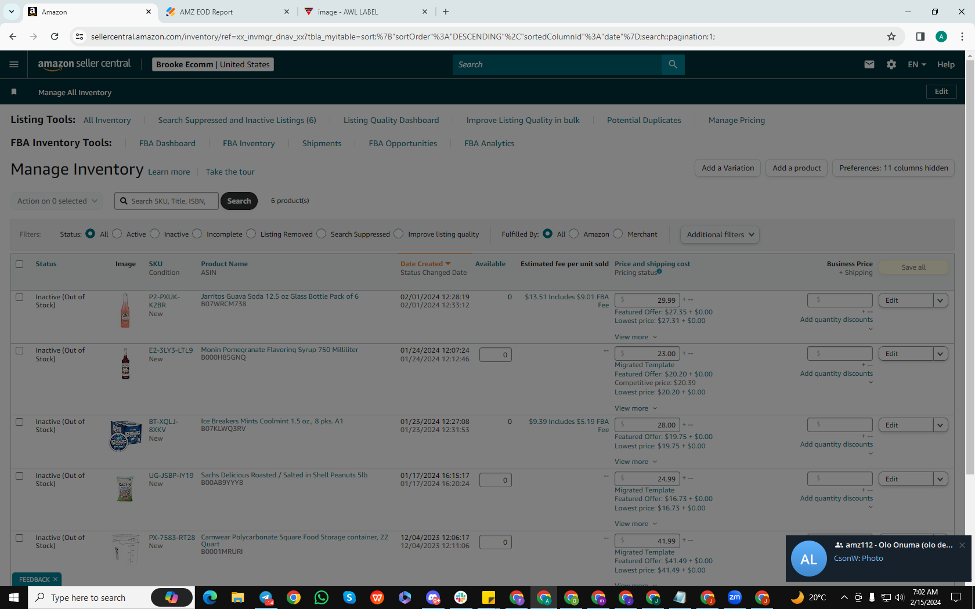Check the Ice Breakers Mints row checkbox
The width and height of the screenshot is (975, 609).
(20, 422)
